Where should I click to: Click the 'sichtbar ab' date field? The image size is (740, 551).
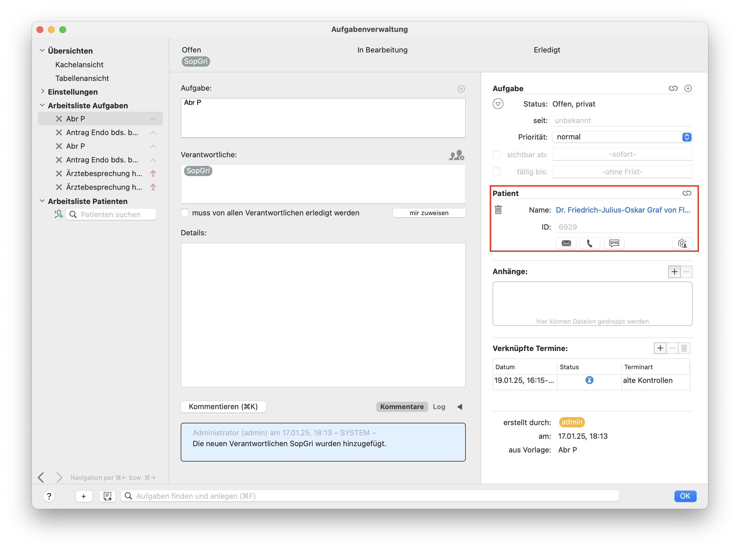622,154
